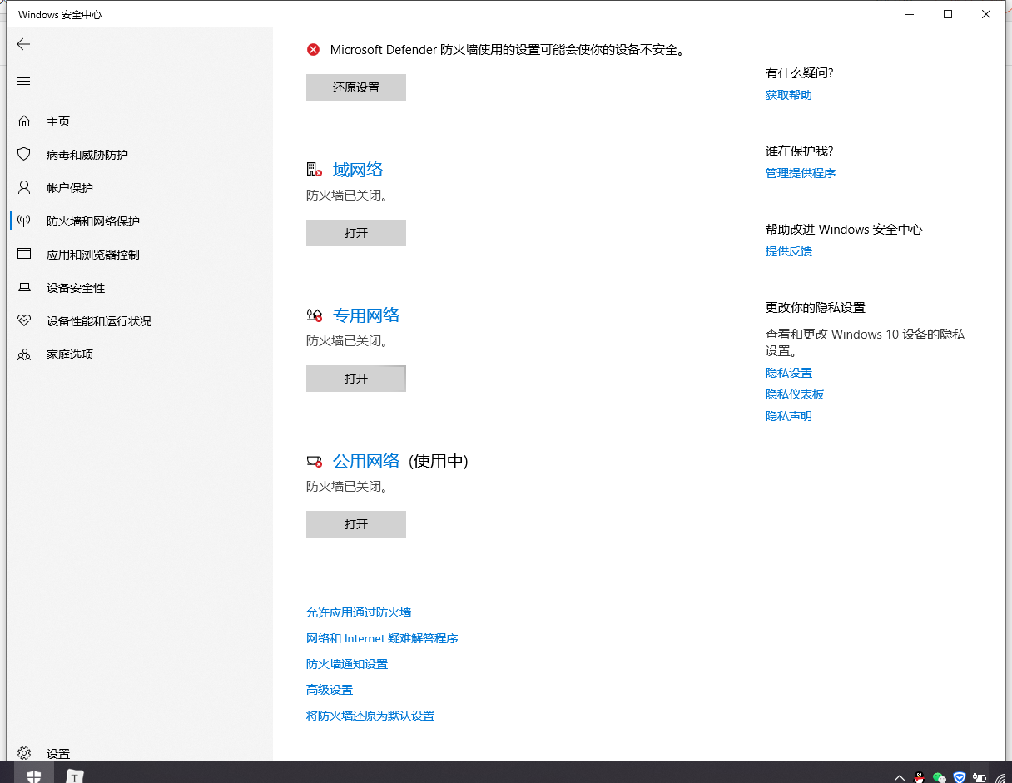Image resolution: width=1012 pixels, height=783 pixels.
Task: Turn on the 域网络 firewall
Action: coord(356,233)
